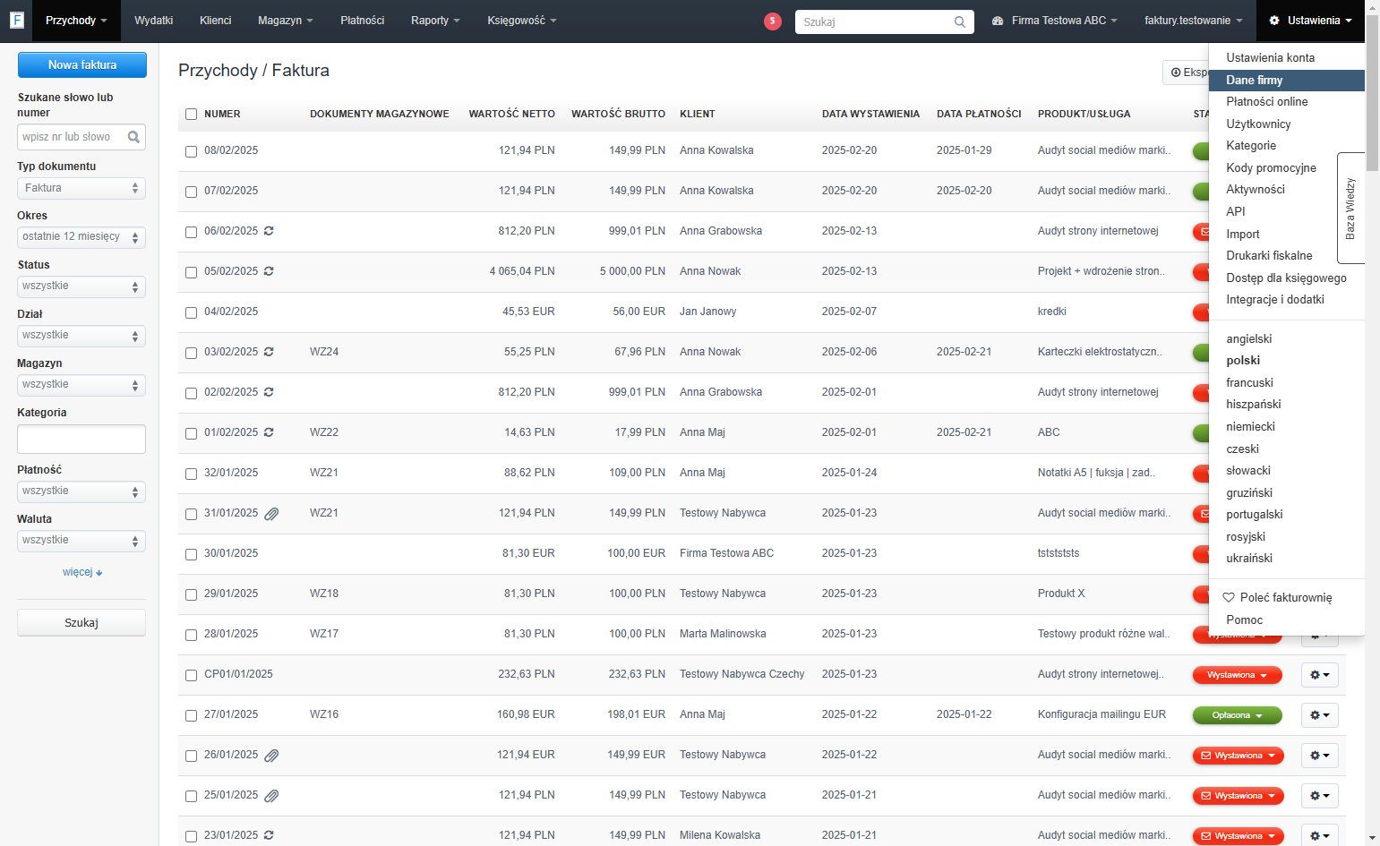The width and height of the screenshot is (1380, 846).
Task: Check the box for invoice 07/02/2025
Action: point(191,192)
